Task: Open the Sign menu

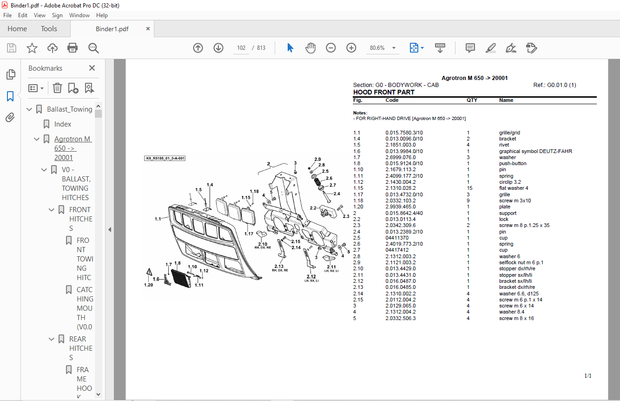Action: click(57, 15)
